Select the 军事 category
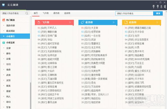 click(8, 107)
